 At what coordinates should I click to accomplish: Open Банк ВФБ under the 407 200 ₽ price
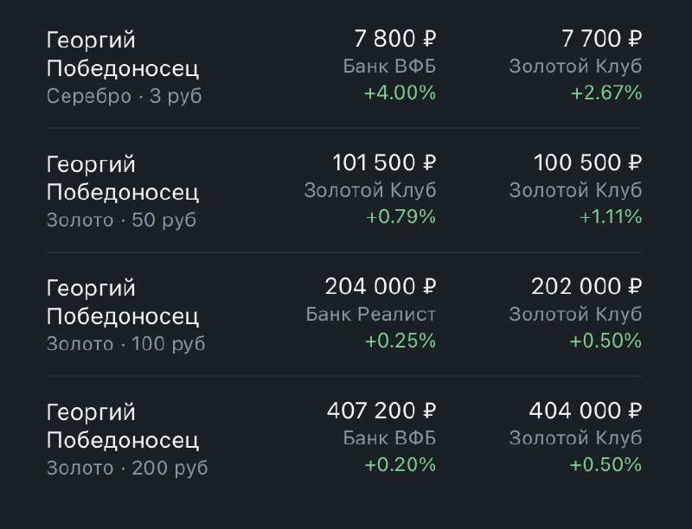[389, 437]
